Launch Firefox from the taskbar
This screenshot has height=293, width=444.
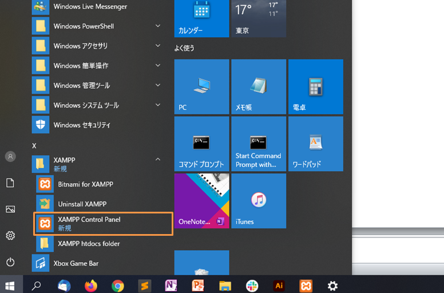[91, 286]
